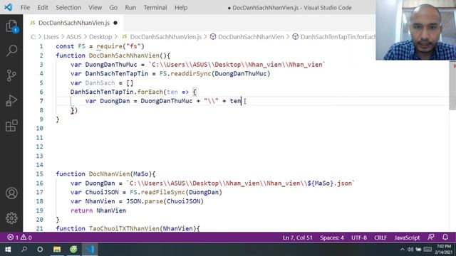This screenshot has width=456, height=256.
Task: Open the Explorer view in activity bar
Action: pos(11,26)
